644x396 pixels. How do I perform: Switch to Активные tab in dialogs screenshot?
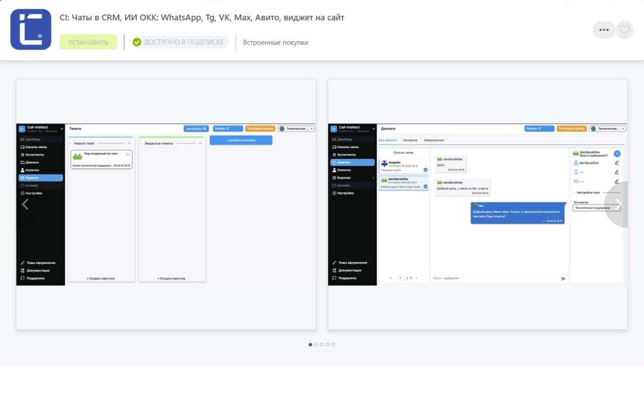coord(410,140)
